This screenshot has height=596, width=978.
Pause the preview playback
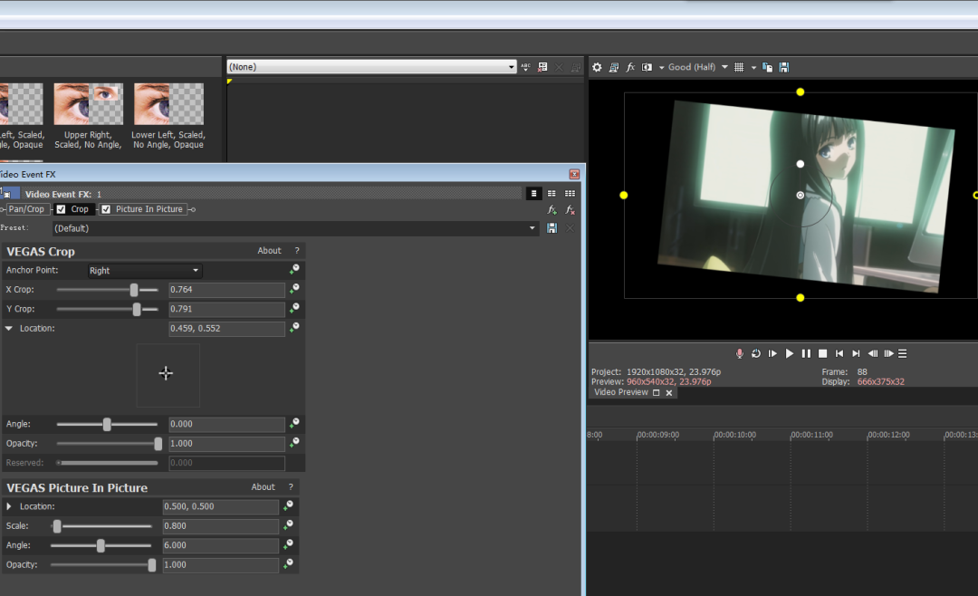coord(806,354)
